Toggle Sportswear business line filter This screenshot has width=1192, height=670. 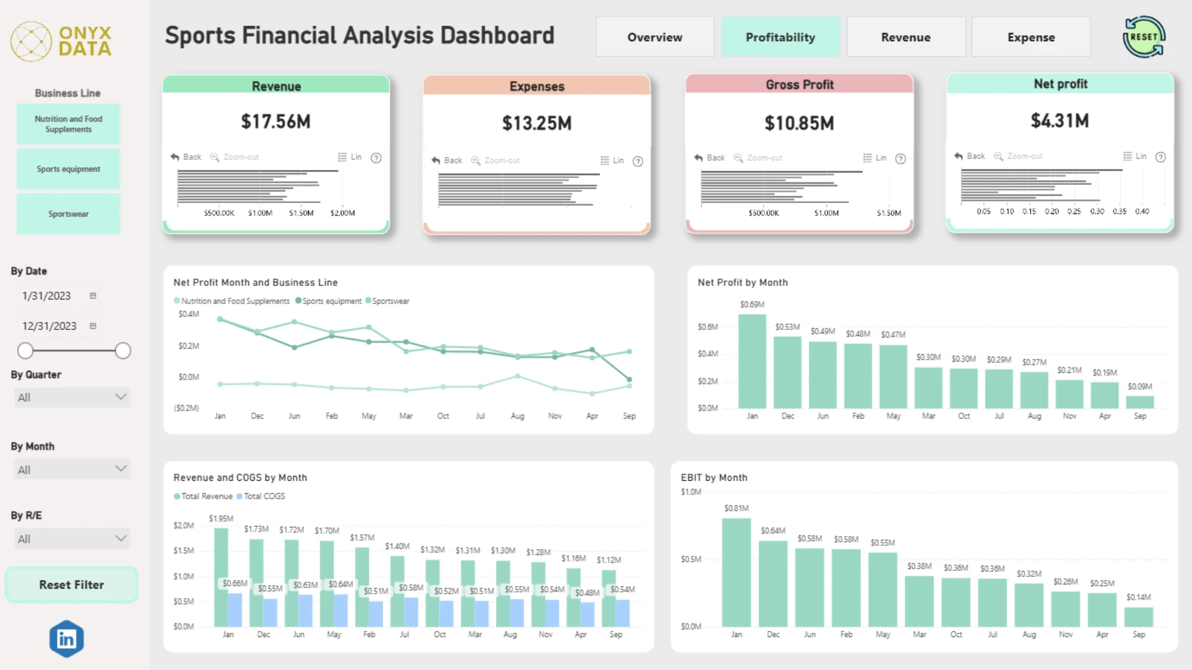coord(68,214)
